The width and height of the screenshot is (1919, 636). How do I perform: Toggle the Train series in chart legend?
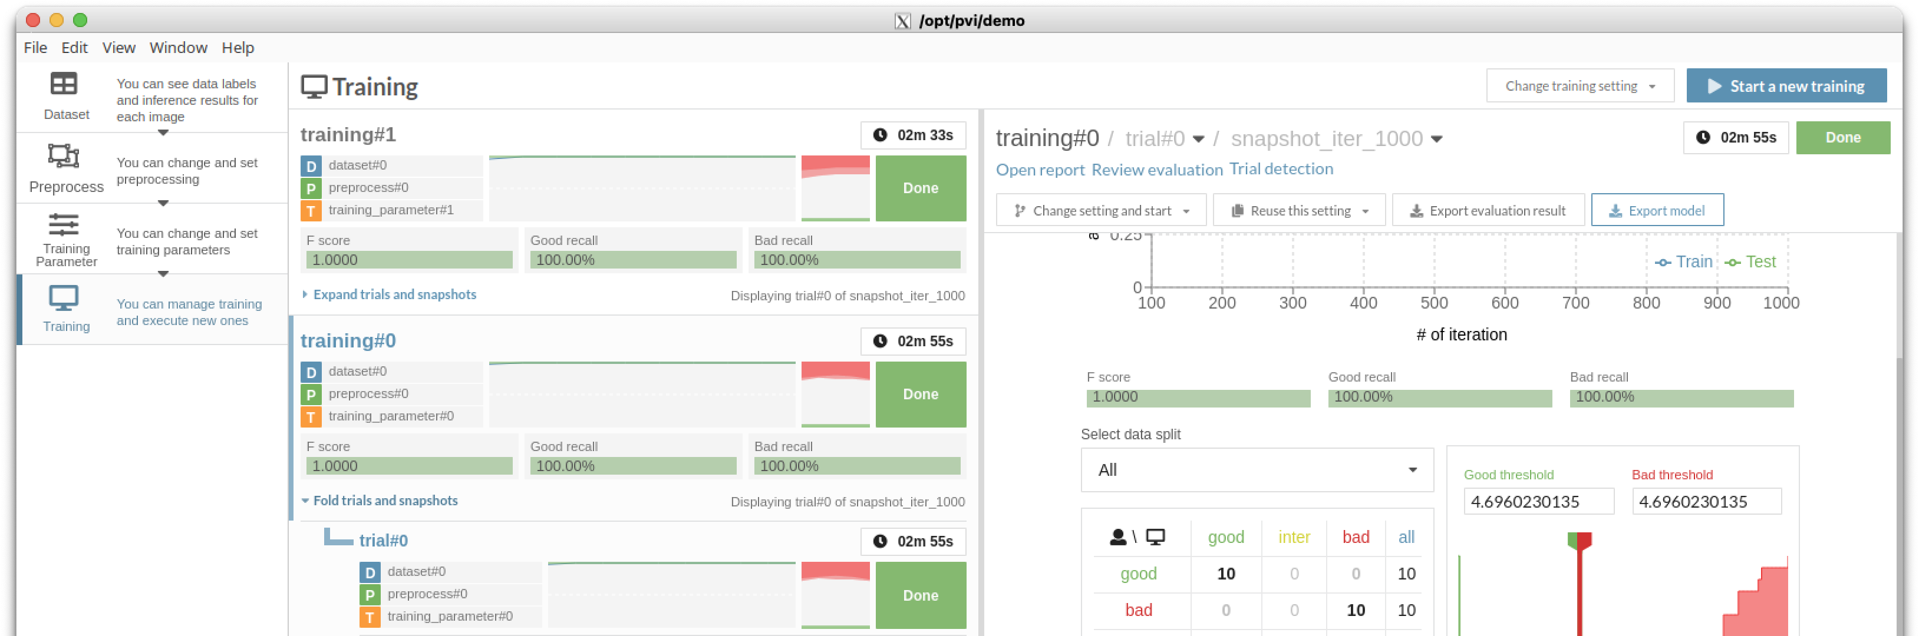[x=1684, y=262]
